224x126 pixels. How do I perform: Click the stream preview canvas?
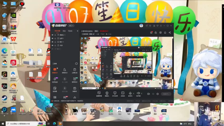coord(127,63)
